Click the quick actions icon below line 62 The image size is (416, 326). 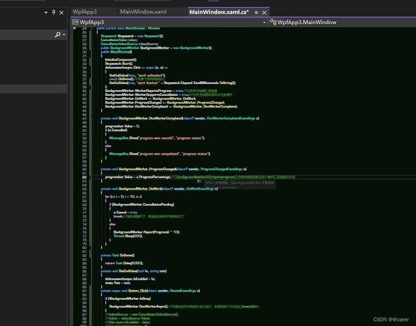pos(200,181)
